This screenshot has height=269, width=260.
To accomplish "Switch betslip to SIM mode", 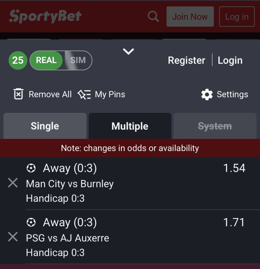I will click(78, 60).
